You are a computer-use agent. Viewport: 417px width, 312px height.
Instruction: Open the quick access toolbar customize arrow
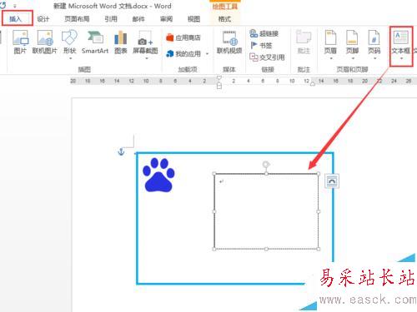pos(15,6)
